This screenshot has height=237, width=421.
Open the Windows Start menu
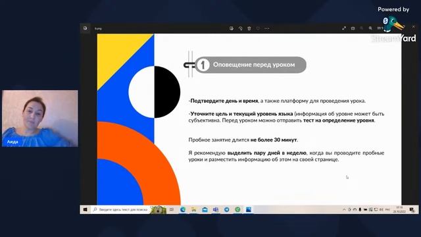tap(86, 209)
